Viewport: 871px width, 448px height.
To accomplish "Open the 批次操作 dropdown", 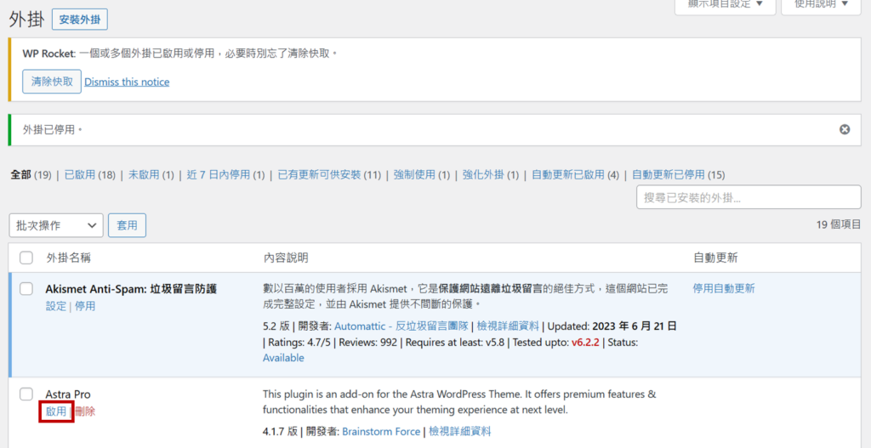I will (56, 225).
